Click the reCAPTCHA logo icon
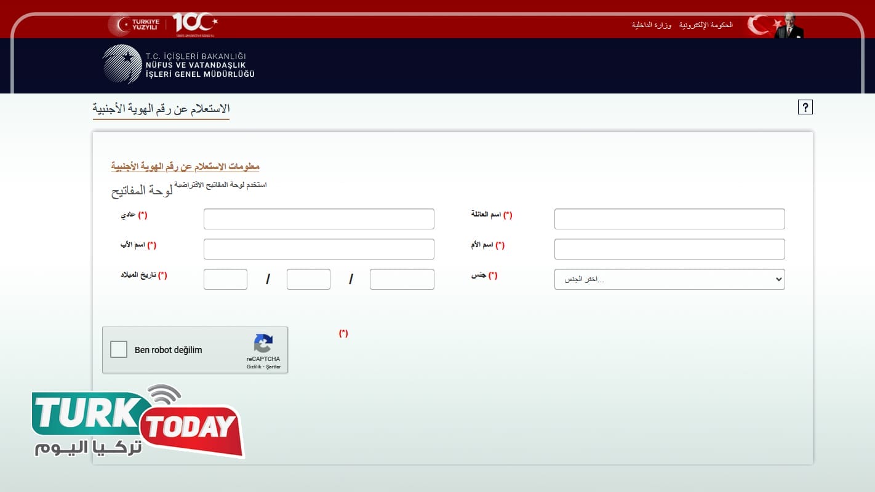 coord(263,344)
